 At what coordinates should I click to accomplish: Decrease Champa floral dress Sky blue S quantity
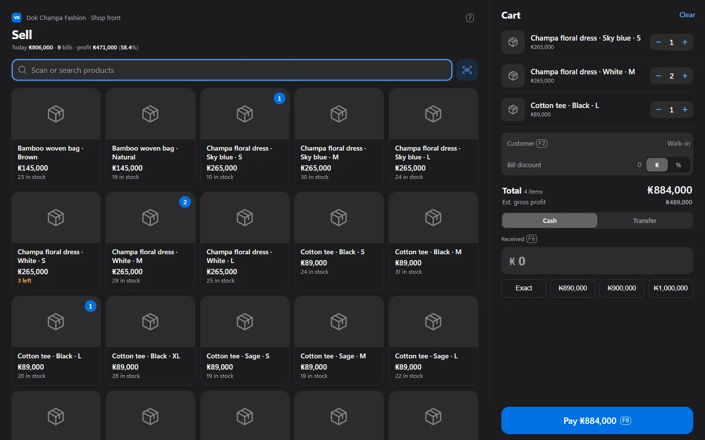[x=658, y=43]
